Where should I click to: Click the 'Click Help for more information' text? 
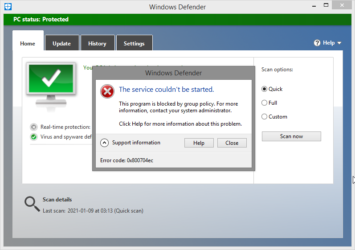coord(180,124)
